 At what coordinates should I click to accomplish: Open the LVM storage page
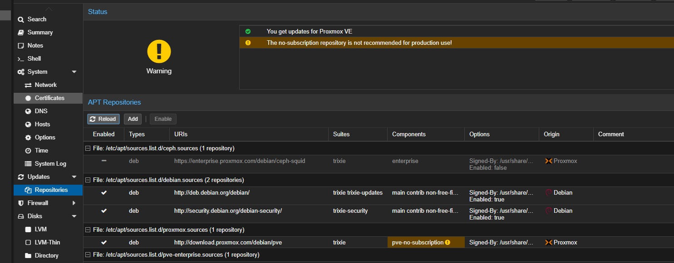pos(48,230)
